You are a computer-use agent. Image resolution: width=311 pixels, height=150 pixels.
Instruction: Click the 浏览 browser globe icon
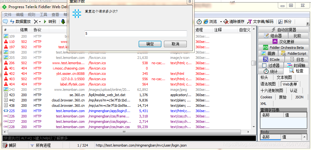click(206, 21)
